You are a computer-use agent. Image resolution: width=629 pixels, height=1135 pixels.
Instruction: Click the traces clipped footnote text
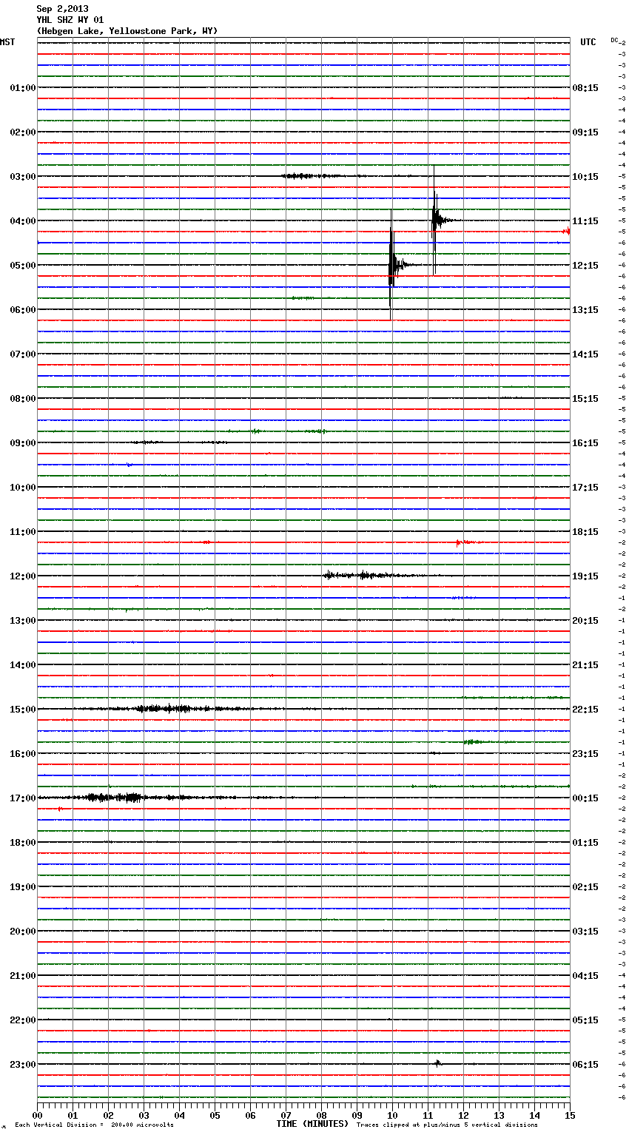click(447, 1125)
